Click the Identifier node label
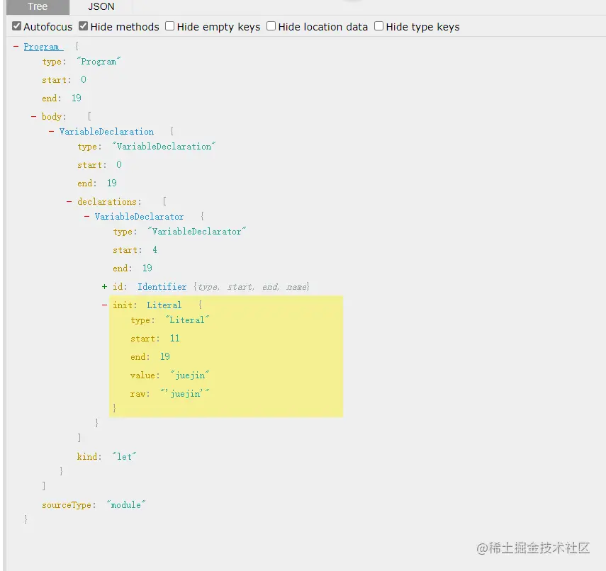 162,287
